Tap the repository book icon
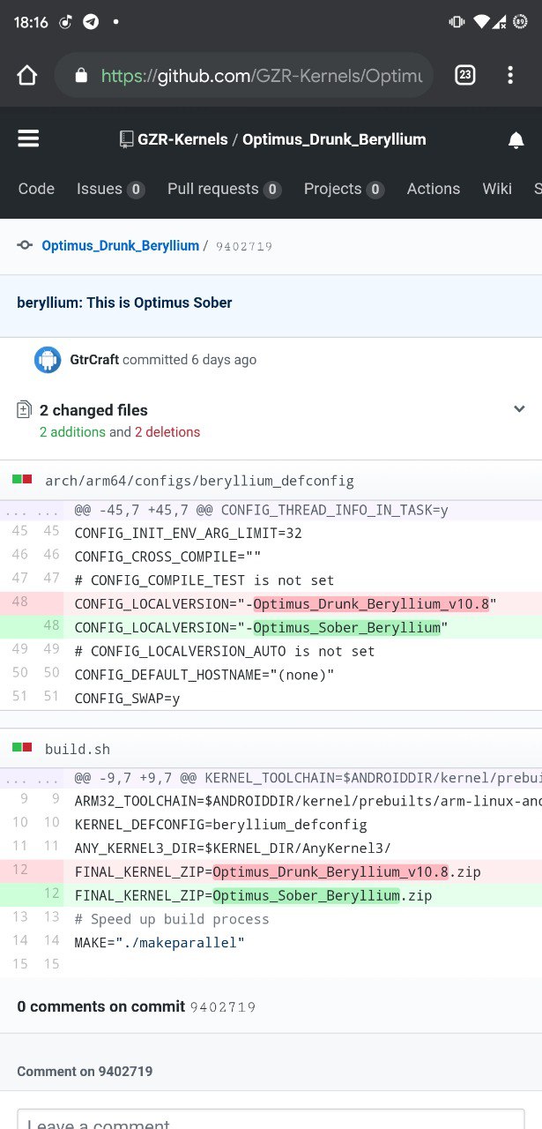This screenshot has width=542, height=1129. point(127,139)
